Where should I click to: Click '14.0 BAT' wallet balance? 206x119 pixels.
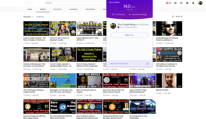tap(129, 6)
